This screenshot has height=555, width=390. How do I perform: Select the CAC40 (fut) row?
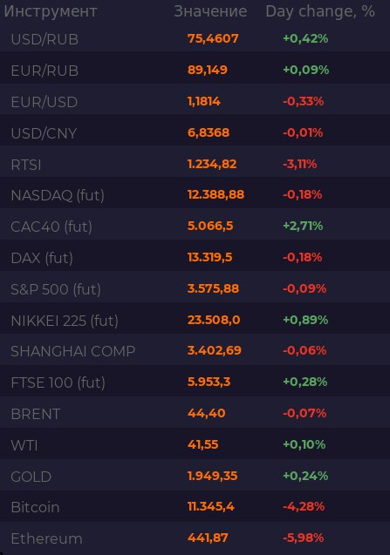(x=195, y=227)
